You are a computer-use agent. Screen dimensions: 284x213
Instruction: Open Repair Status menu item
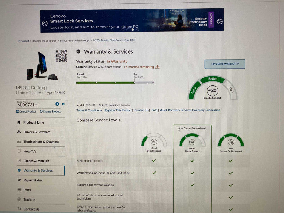pyautogui.click(x=41, y=180)
